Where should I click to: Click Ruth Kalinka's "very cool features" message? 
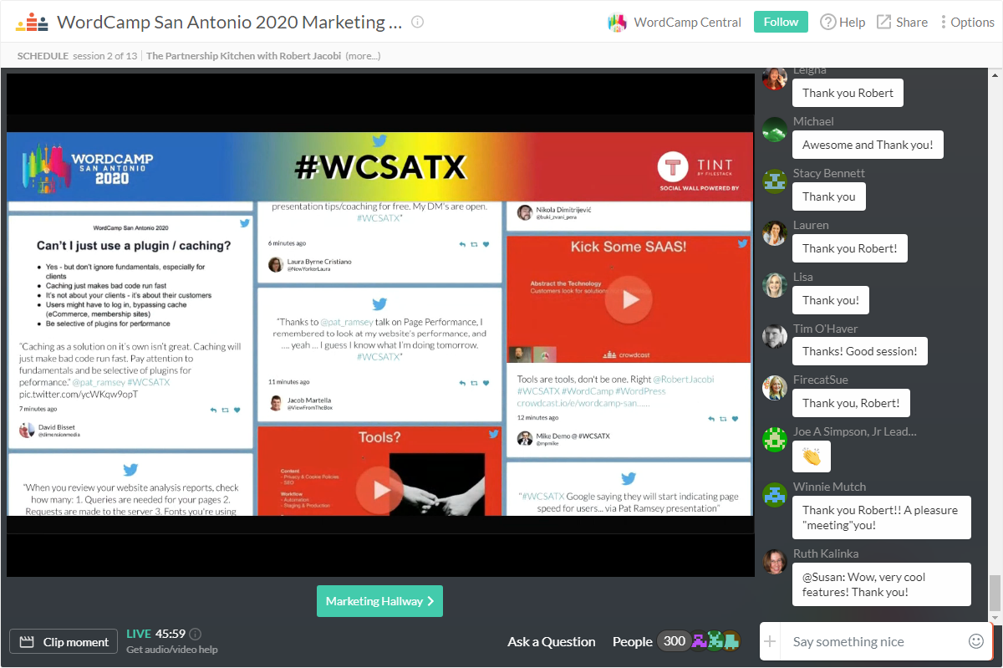881,584
